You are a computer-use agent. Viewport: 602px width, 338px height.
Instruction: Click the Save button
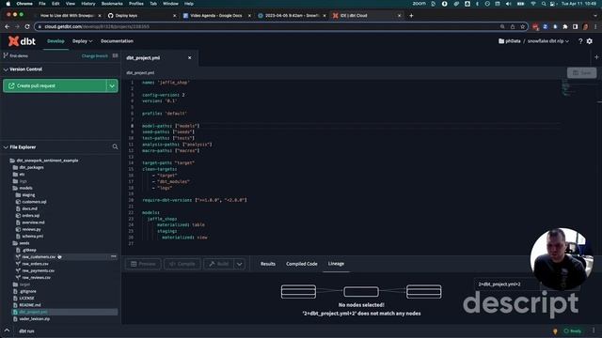581,72
